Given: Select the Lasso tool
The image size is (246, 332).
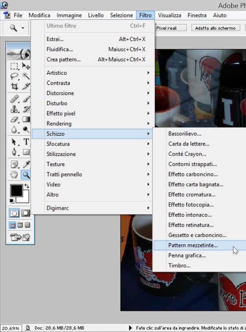Looking at the screenshot, I should [14, 76].
